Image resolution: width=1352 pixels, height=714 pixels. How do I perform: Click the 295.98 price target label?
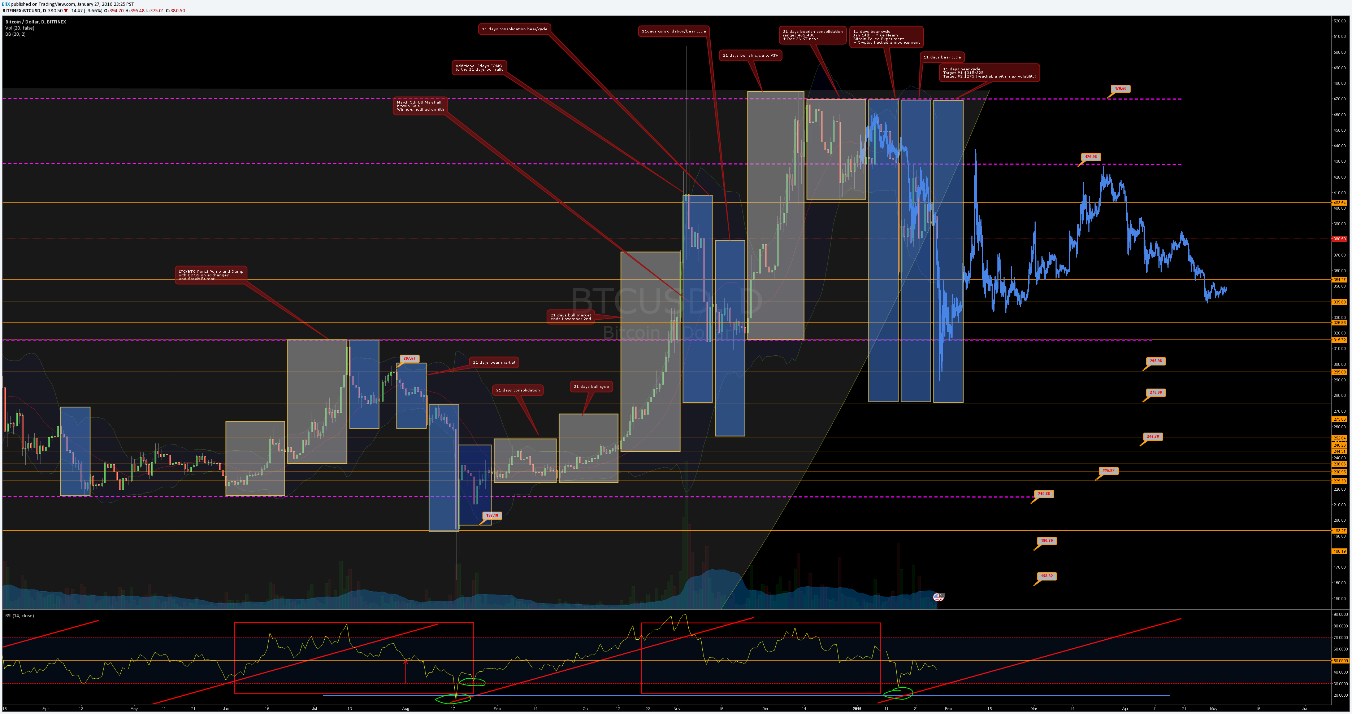(x=1156, y=362)
